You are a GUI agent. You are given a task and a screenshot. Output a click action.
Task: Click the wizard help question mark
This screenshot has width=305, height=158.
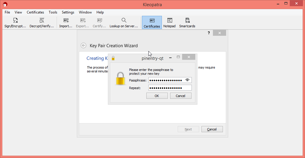point(209,33)
